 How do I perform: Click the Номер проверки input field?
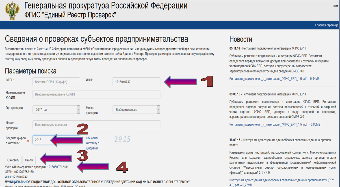[x=96, y=125]
